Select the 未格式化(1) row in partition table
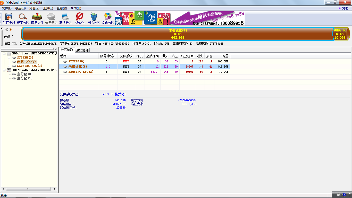Viewport: 352px width, 198px height. click(144, 67)
